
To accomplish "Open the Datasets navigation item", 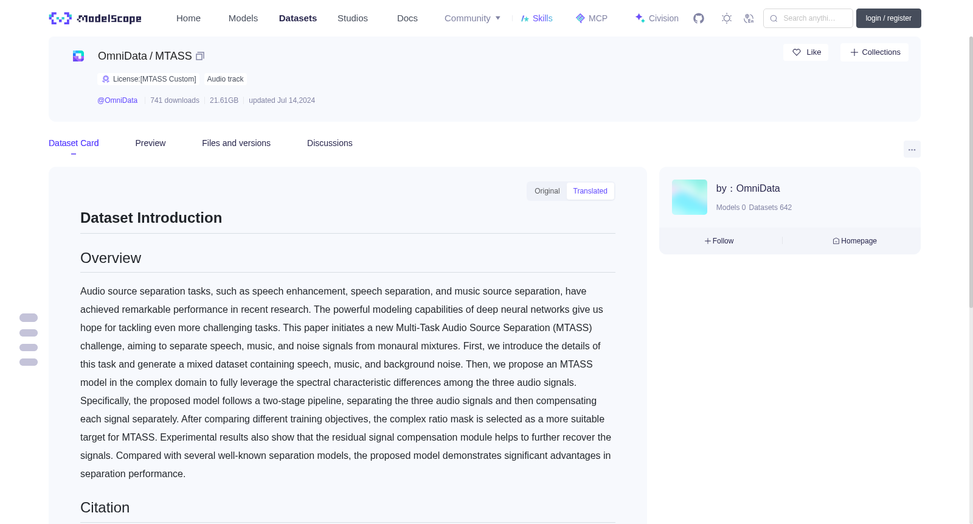I will pyautogui.click(x=298, y=18).
